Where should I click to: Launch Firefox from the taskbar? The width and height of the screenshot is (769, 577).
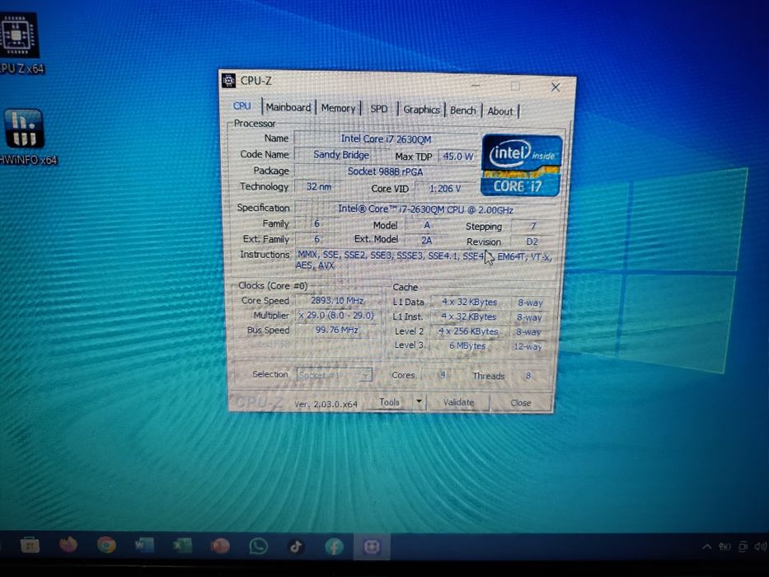pos(68,545)
